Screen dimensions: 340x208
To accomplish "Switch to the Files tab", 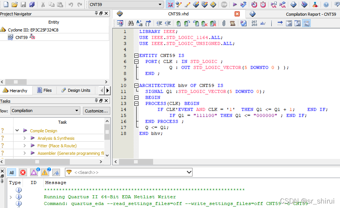I will point(44,90).
